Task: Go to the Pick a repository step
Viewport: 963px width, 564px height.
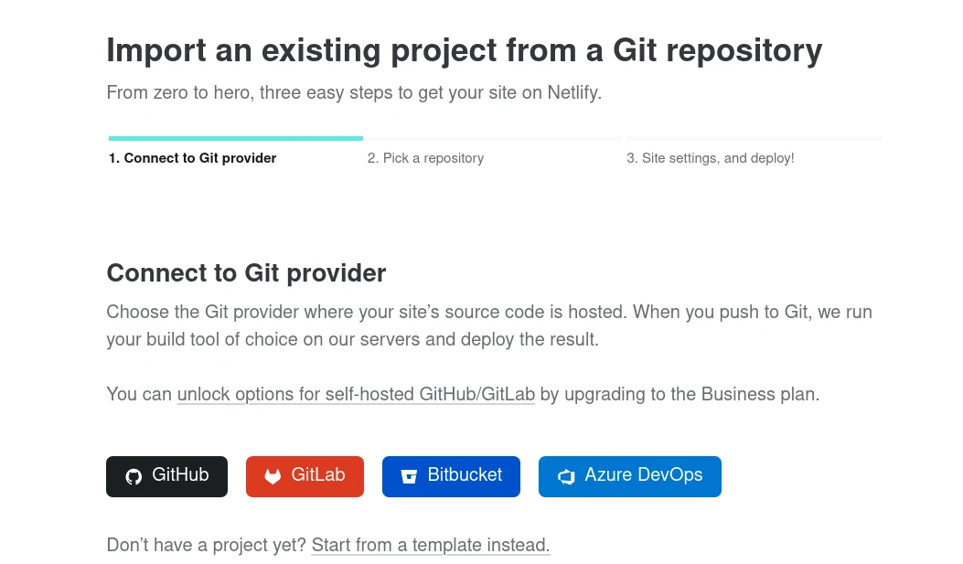Action: point(425,158)
